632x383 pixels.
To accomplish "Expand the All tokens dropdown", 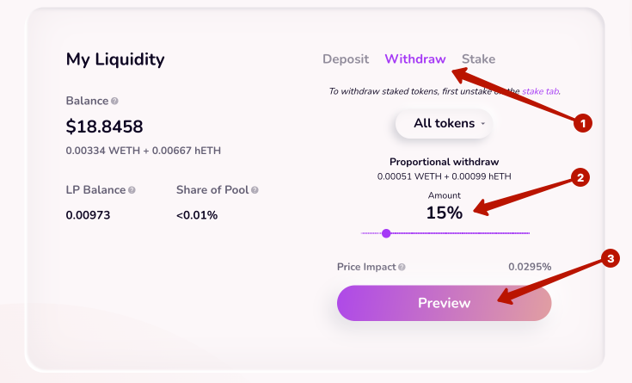I will point(444,123).
